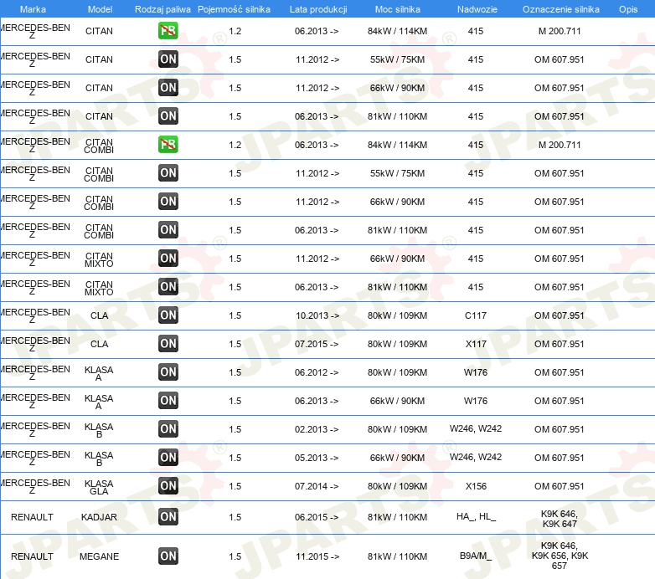Click the body code HA_, HL_ cell
Viewport: 655px width, 579px height.
pos(476,516)
